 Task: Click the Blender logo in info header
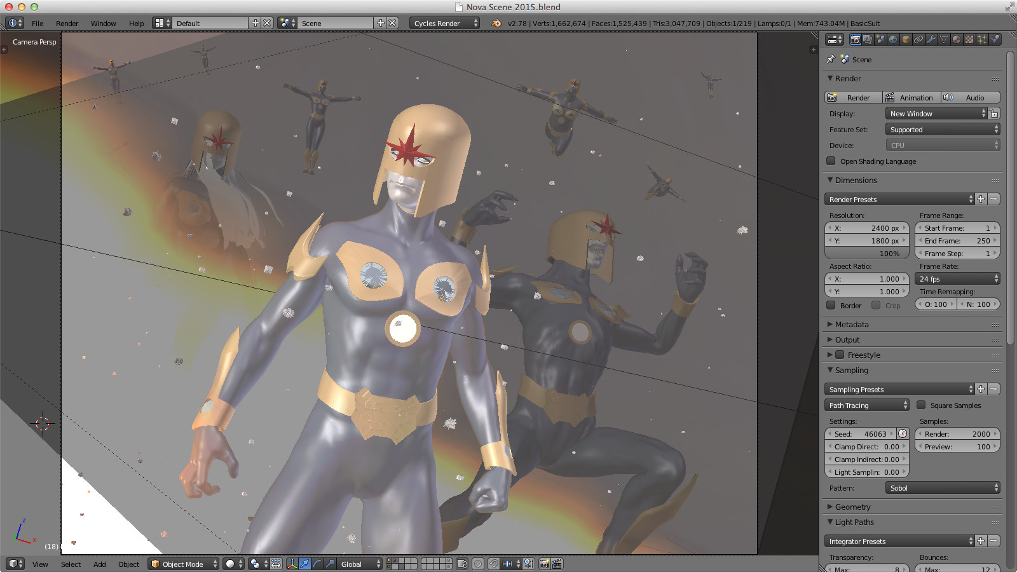coord(496,23)
